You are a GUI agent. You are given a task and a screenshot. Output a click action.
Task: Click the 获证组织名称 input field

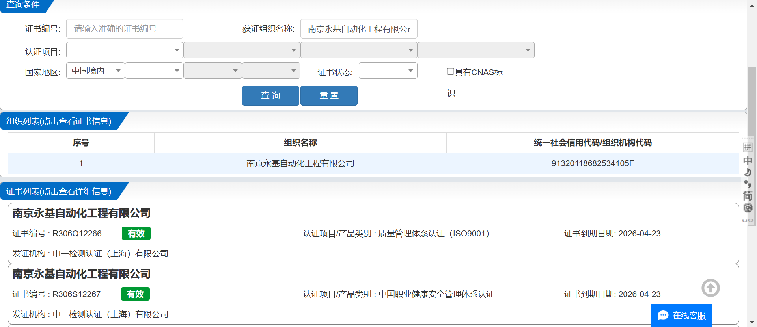point(359,29)
